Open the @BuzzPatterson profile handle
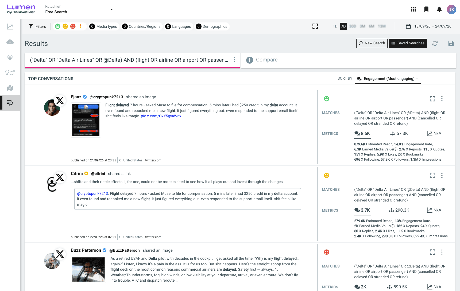The image size is (460, 291). 125,250
